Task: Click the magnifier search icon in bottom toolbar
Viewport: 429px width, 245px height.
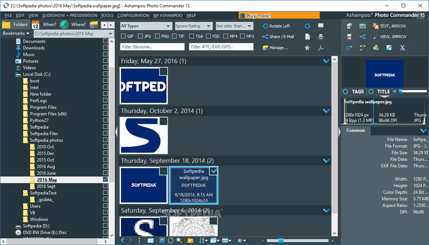Action: click(x=179, y=240)
